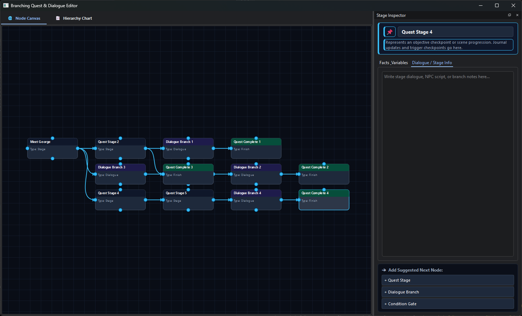Add a suggested Dialogue Branch node

tap(448, 292)
